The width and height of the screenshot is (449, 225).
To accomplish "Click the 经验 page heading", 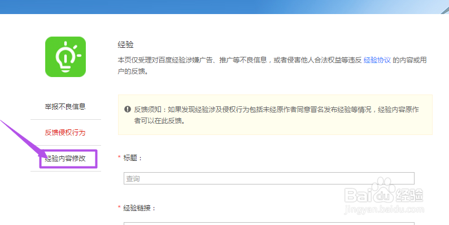I will point(125,44).
